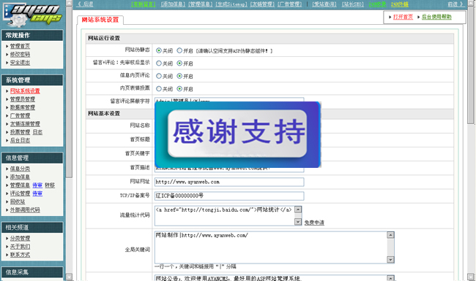Click the sidebar scrollbar up arrow
This screenshot has height=281, width=476.
tap(70, 4)
